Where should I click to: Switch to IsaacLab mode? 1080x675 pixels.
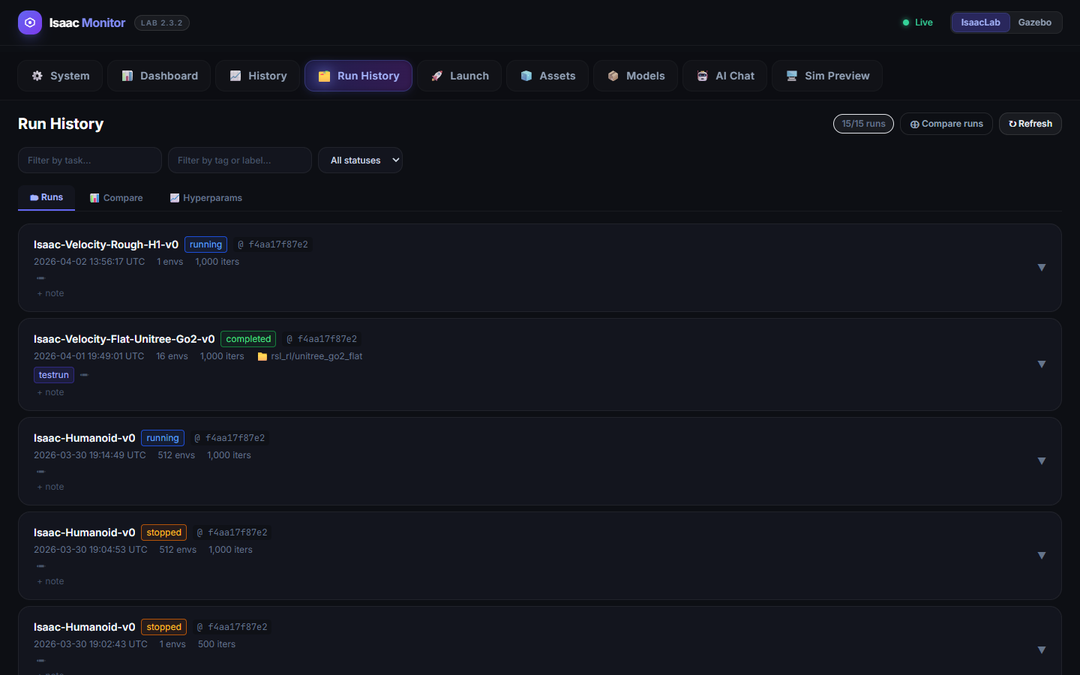tap(980, 22)
